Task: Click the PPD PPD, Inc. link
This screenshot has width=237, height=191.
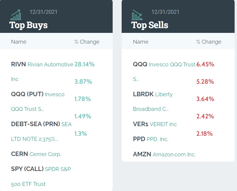Action: [151, 139]
